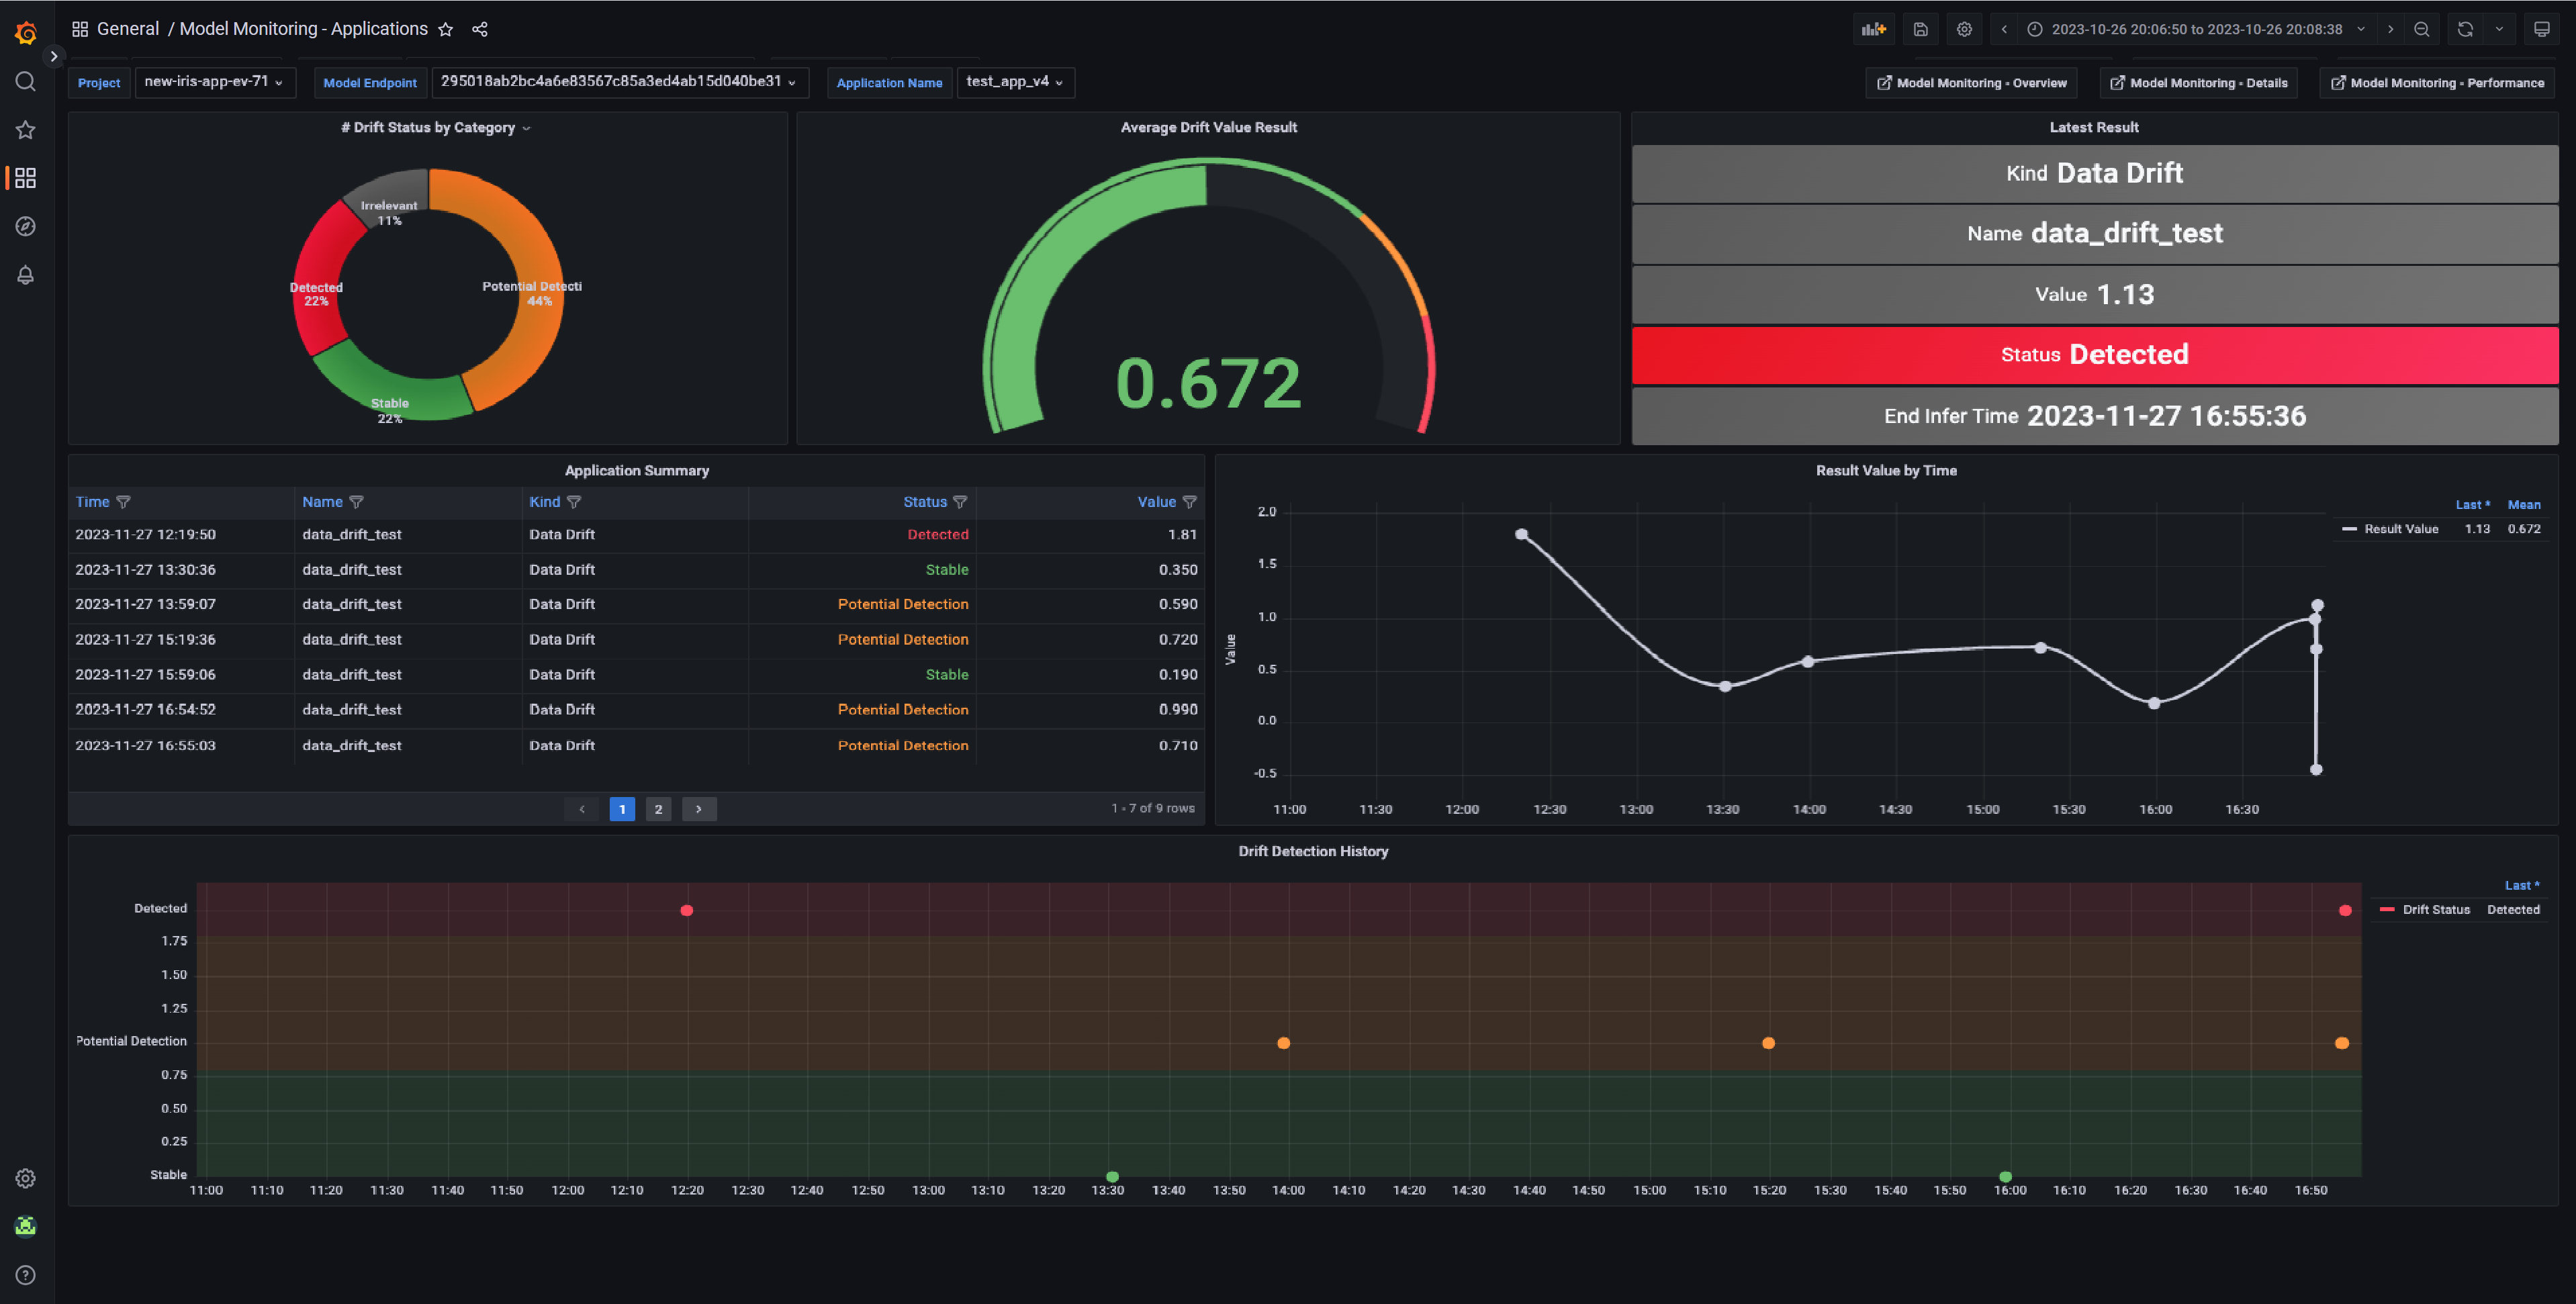Image resolution: width=2576 pixels, height=1304 pixels.
Task: Mark dashboard as favorite with star
Action: point(446,29)
